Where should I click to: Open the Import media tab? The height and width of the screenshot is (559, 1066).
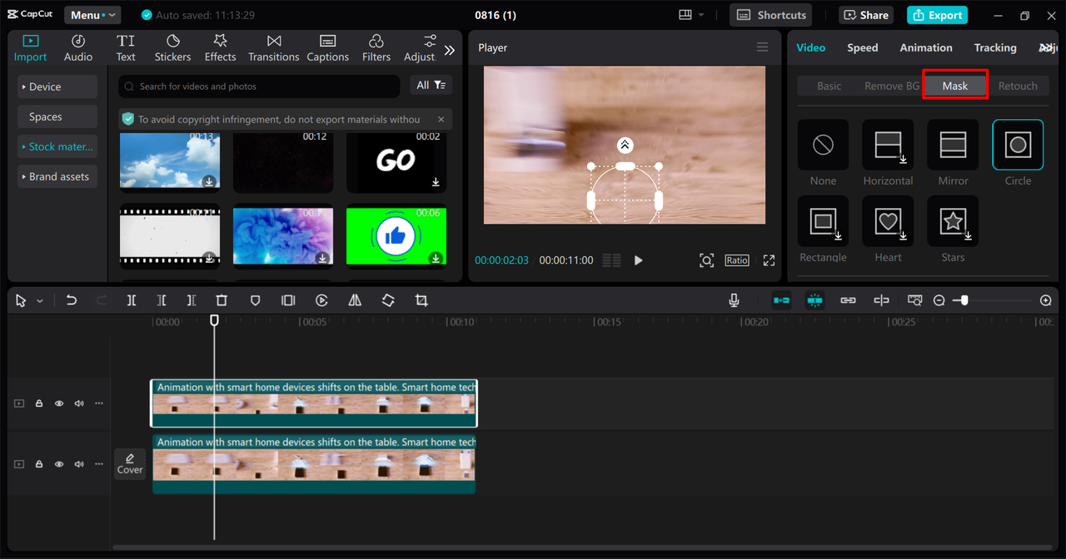pos(31,48)
